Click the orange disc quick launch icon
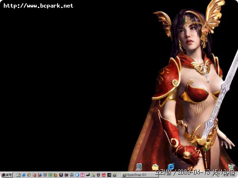 [29, 175]
